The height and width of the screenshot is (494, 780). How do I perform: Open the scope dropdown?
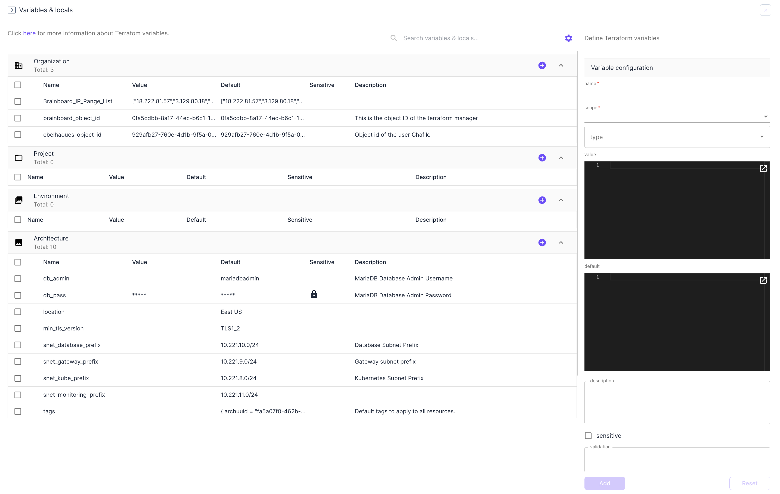point(677,117)
